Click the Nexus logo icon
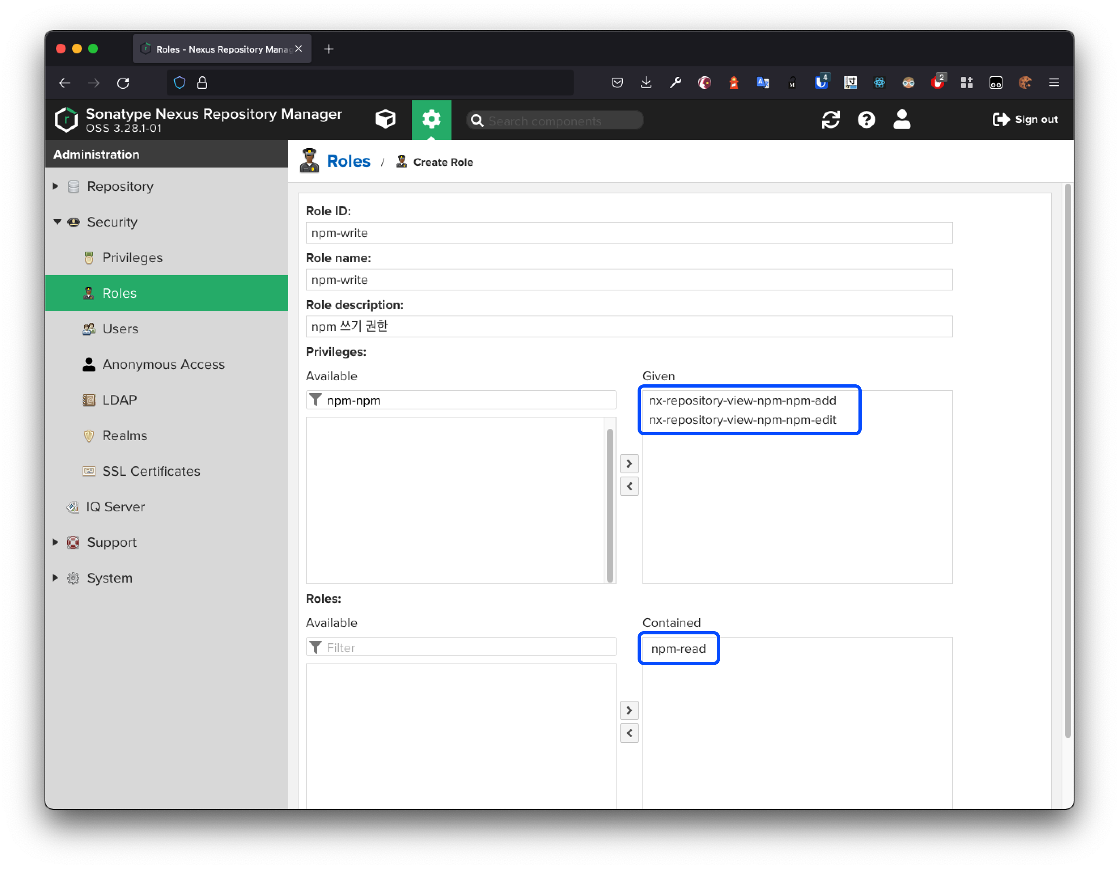This screenshot has height=869, width=1119. [67, 119]
